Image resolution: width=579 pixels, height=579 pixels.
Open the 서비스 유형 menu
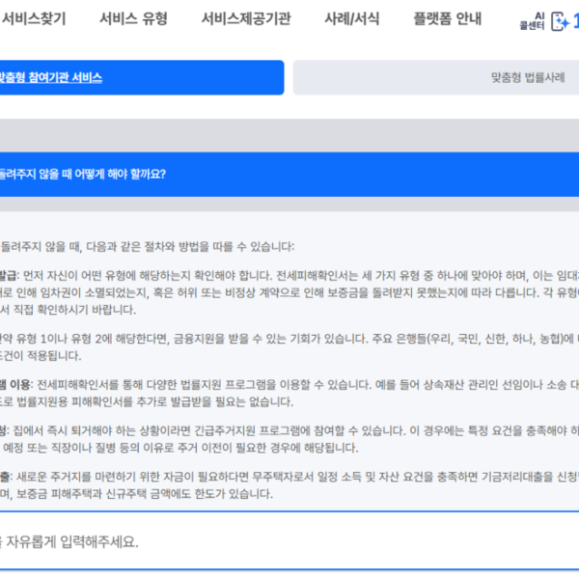click(x=132, y=19)
